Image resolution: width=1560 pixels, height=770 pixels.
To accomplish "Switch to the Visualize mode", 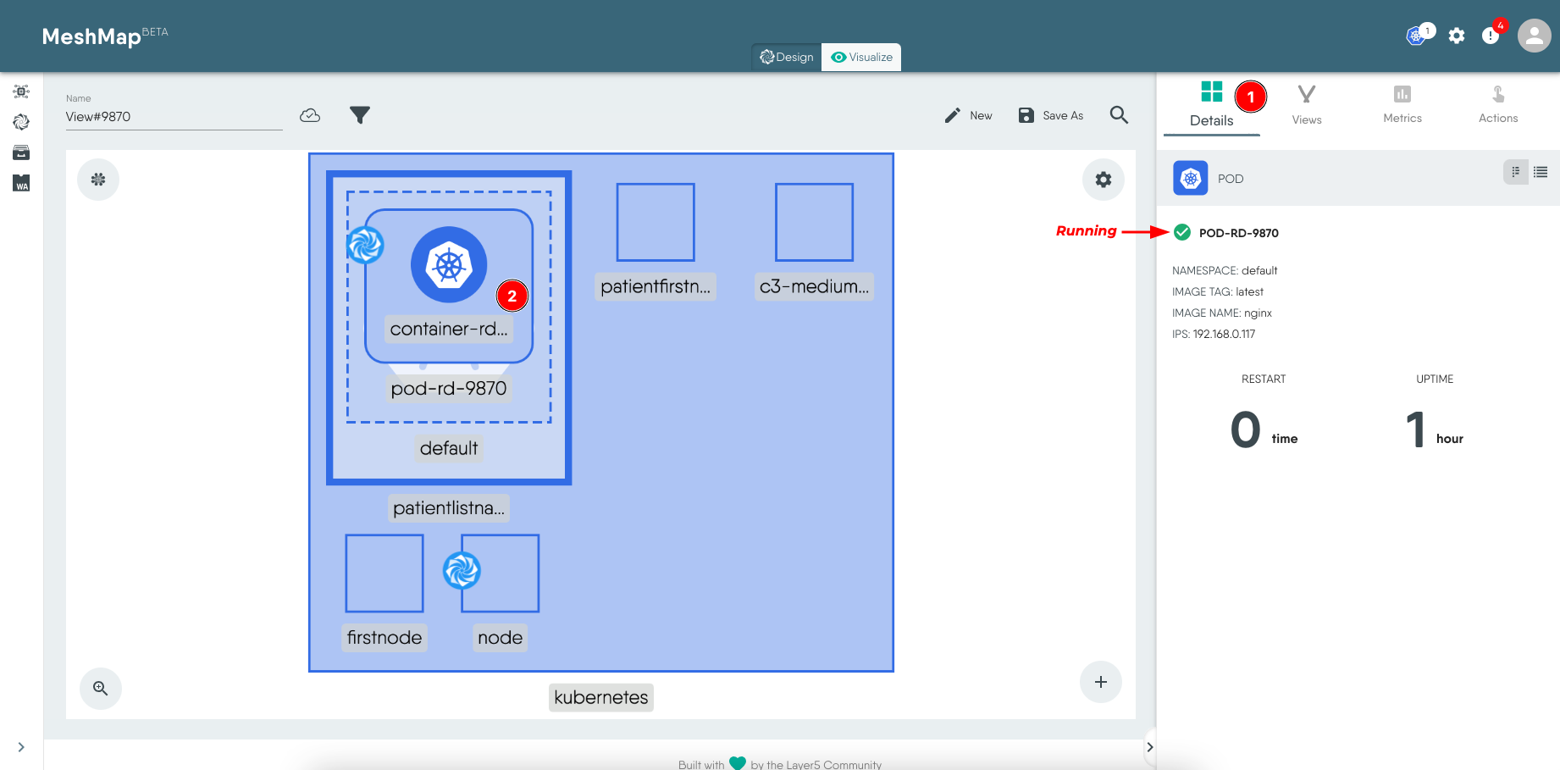I will click(861, 57).
